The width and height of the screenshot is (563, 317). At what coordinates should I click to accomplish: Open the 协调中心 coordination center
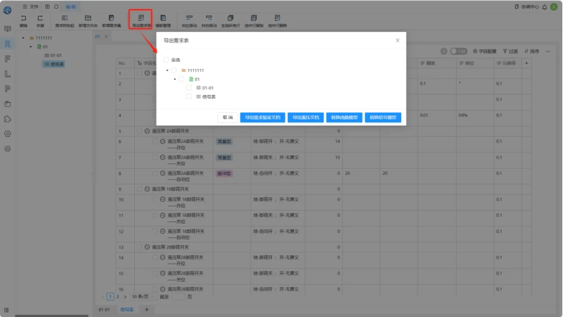click(x=526, y=7)
